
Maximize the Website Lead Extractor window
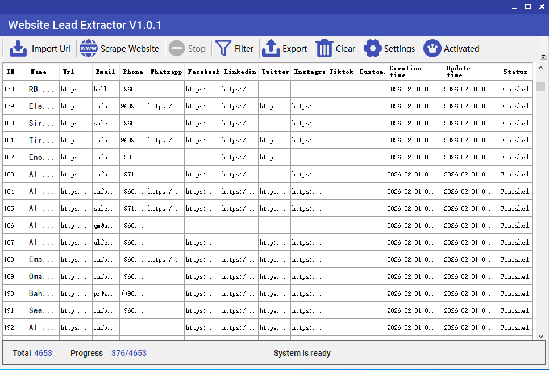pos(528,6)
